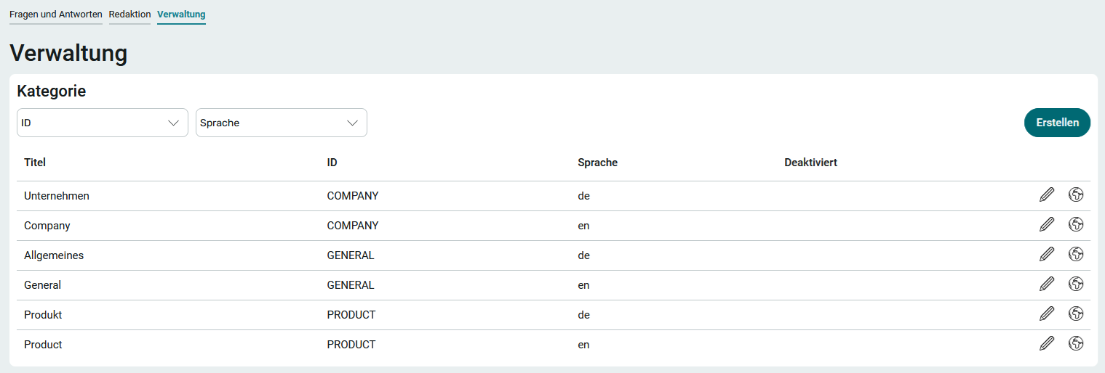Viewport: 1105px width, 373px height.
Task: Expand the Sprache filter dropdown
Action: [x=281, y=123]
